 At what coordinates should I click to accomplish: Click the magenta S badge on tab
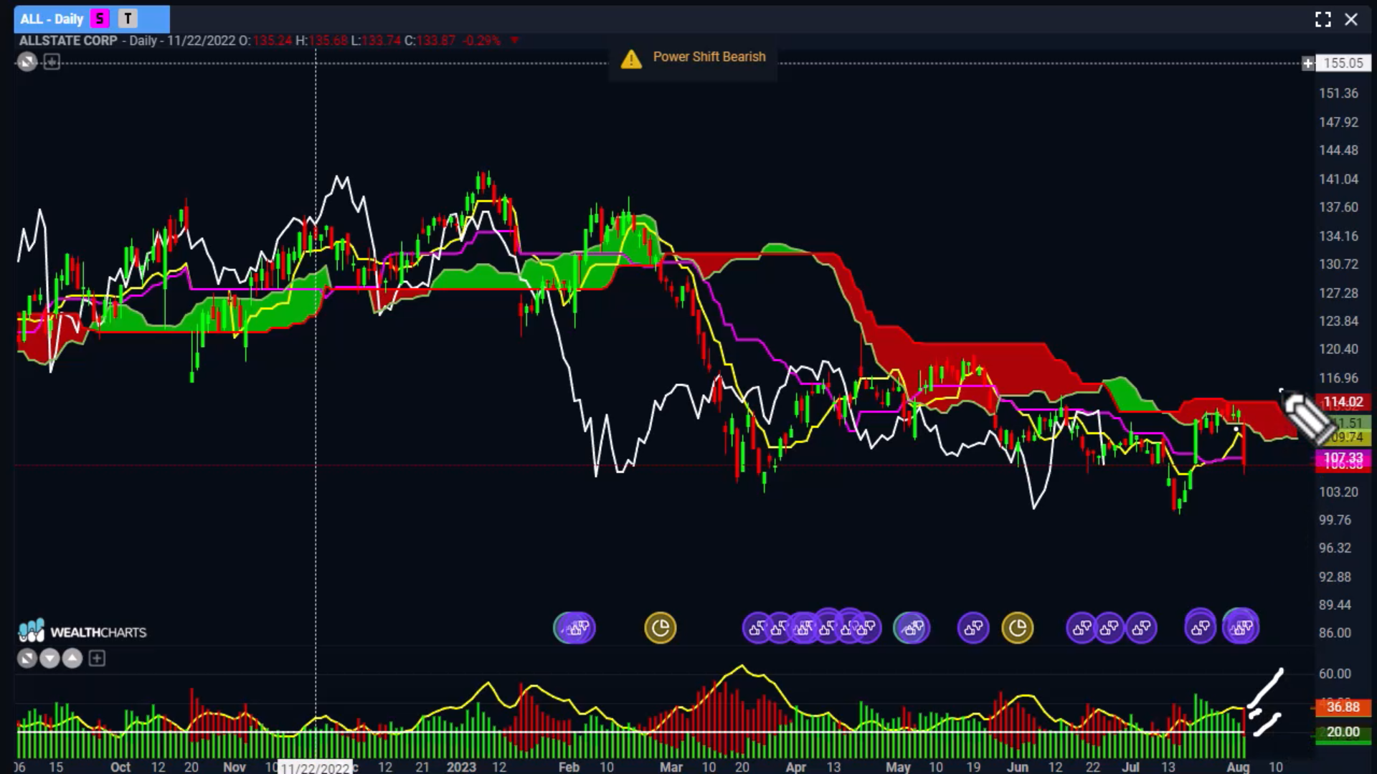click(x=100, y=19)
